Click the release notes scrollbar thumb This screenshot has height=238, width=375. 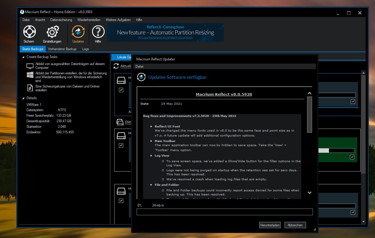pos(310,115)
